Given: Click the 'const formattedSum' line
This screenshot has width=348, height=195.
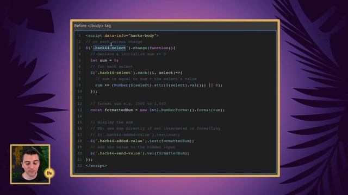Looking at the screenshot, I should click(157, 110).
